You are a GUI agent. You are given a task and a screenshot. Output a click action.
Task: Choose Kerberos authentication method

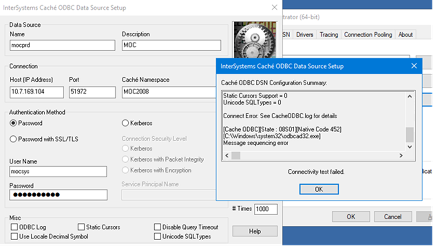coord(125,123)
